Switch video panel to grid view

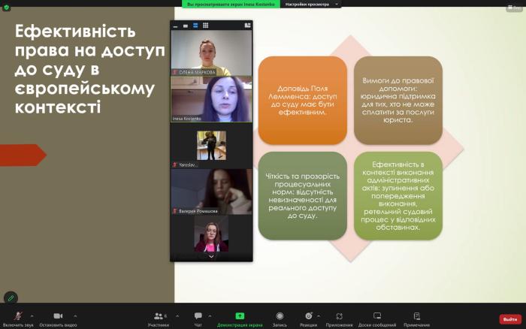pyautogui.click(x=204, y=26)
